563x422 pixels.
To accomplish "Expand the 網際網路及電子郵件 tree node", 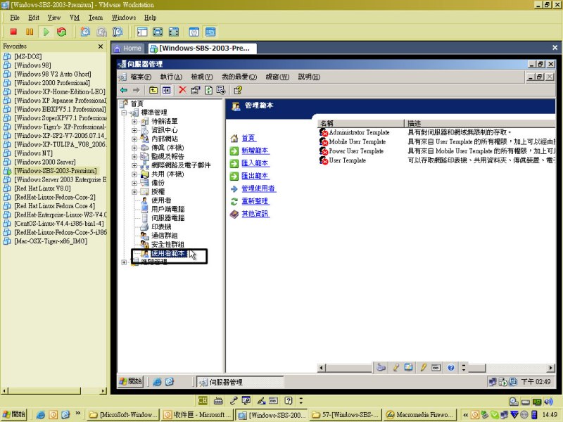I will [134, 165].
